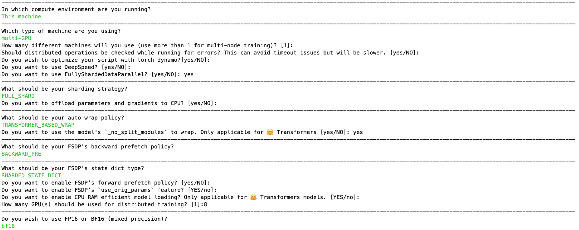Viewport: 579px width, 230px height.
Task: Click the hugging face emoji before "Transformers [yes/NO]"
Action: [x=270, y=132]
